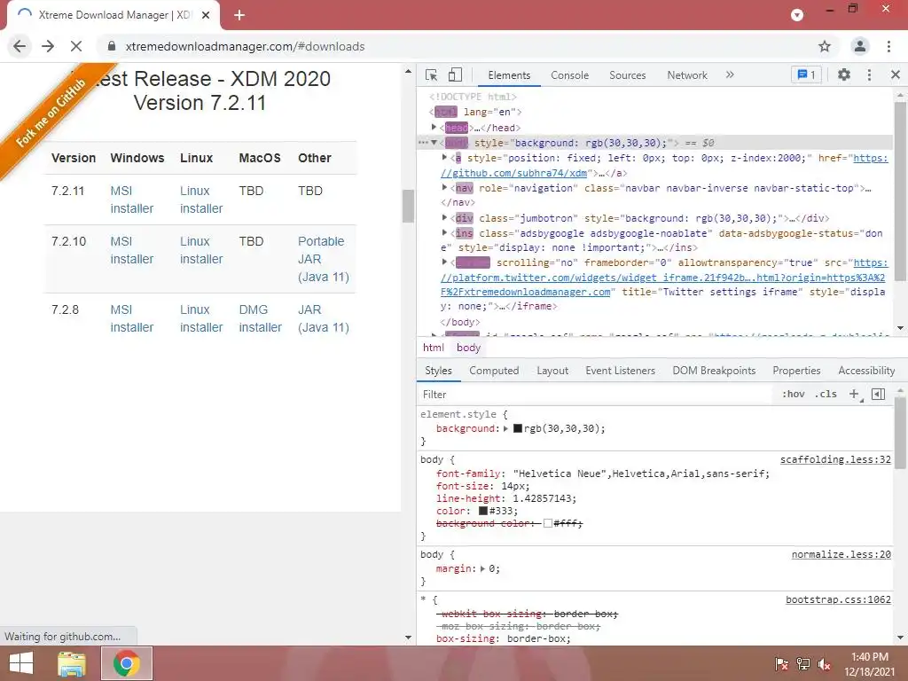The height and width of the screenshot is (681, 908).
Task: Open the network tray icon
Action: [802, 663]
